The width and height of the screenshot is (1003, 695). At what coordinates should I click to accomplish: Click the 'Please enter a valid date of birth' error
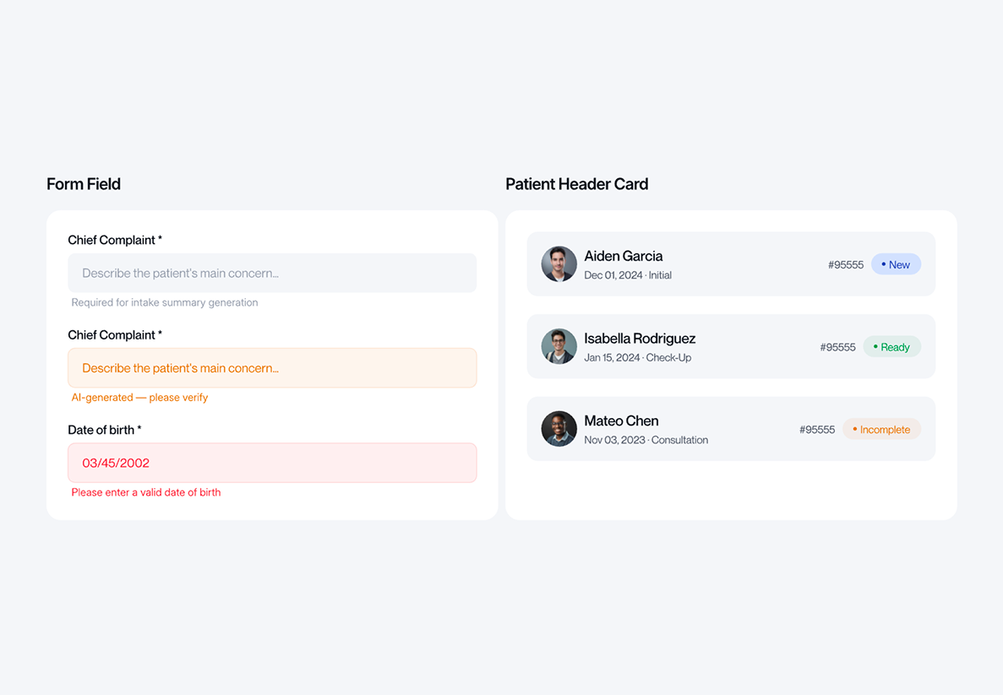[146, 492]
